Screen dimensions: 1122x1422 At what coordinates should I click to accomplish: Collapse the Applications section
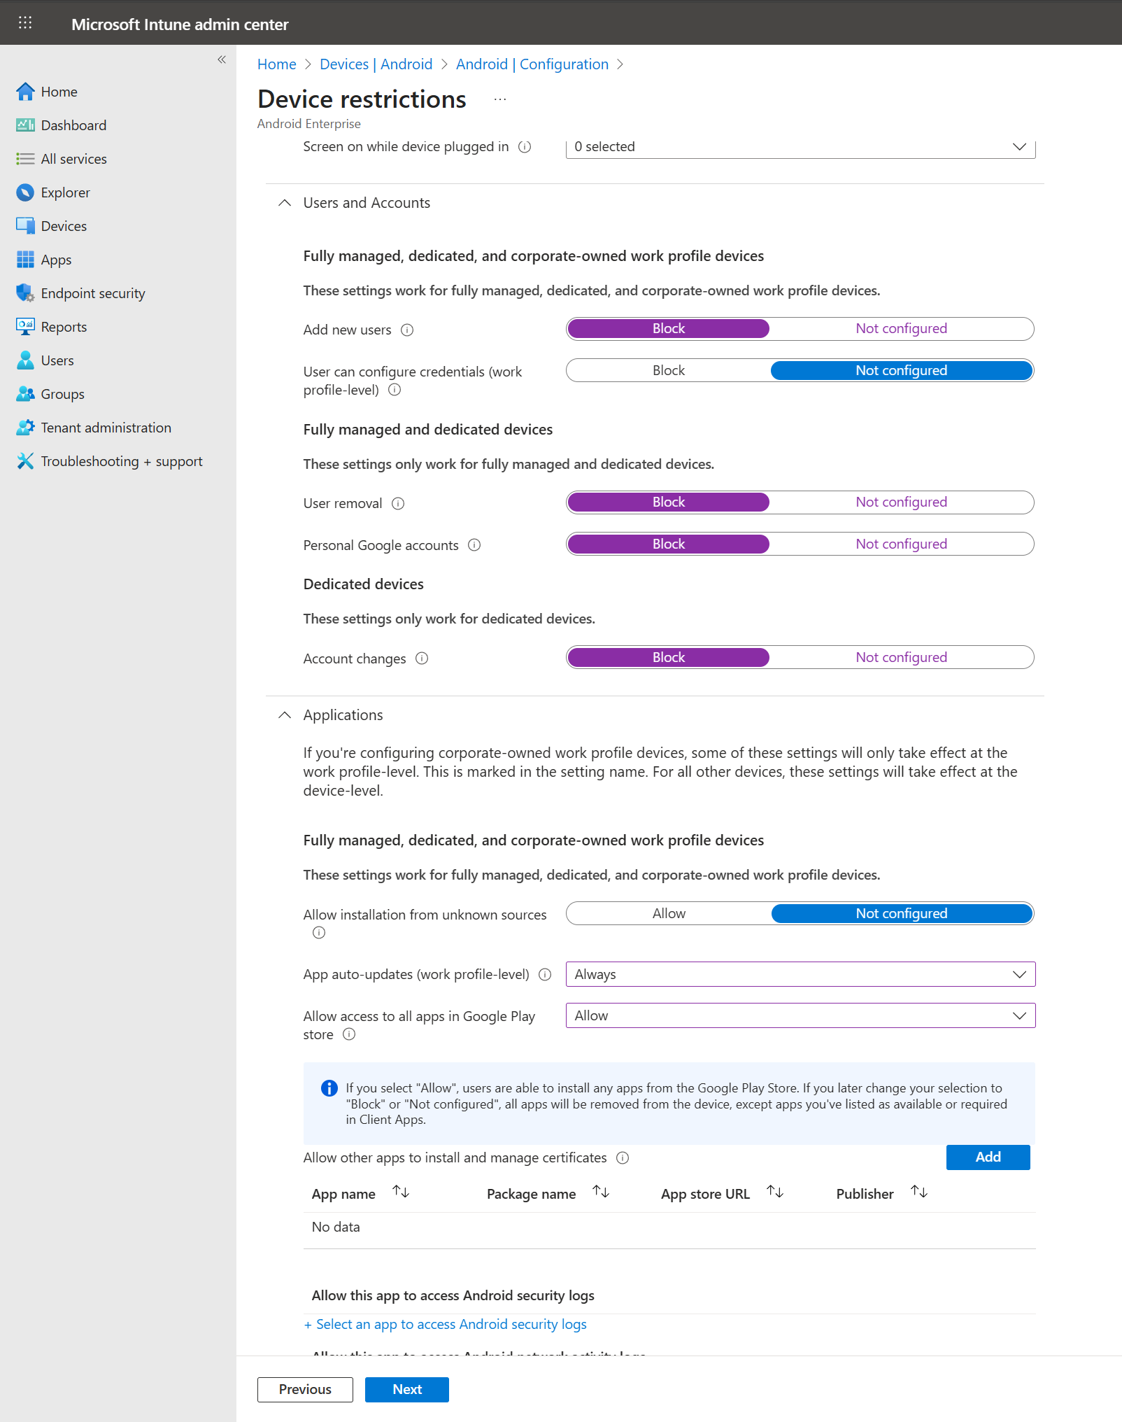285,715
